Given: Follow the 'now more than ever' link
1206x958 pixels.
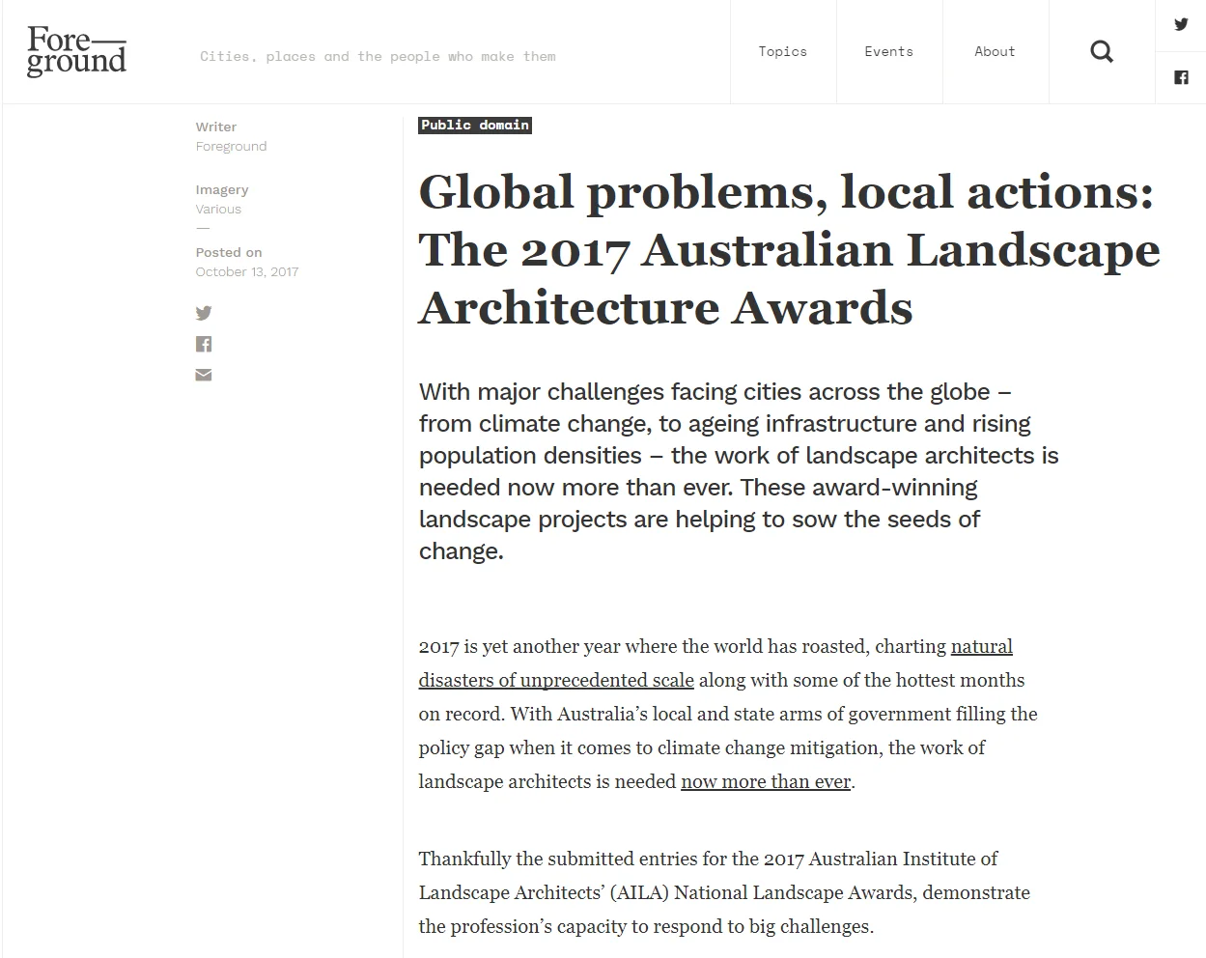Looking at the screenshot, I should tap(766, 781).
